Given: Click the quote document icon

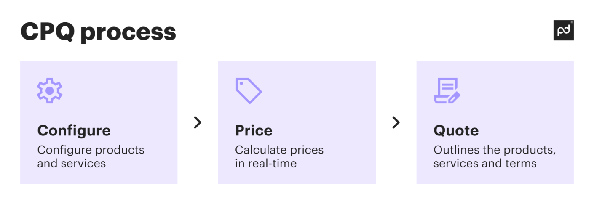Looking at the screenshot, I should 445,90.
